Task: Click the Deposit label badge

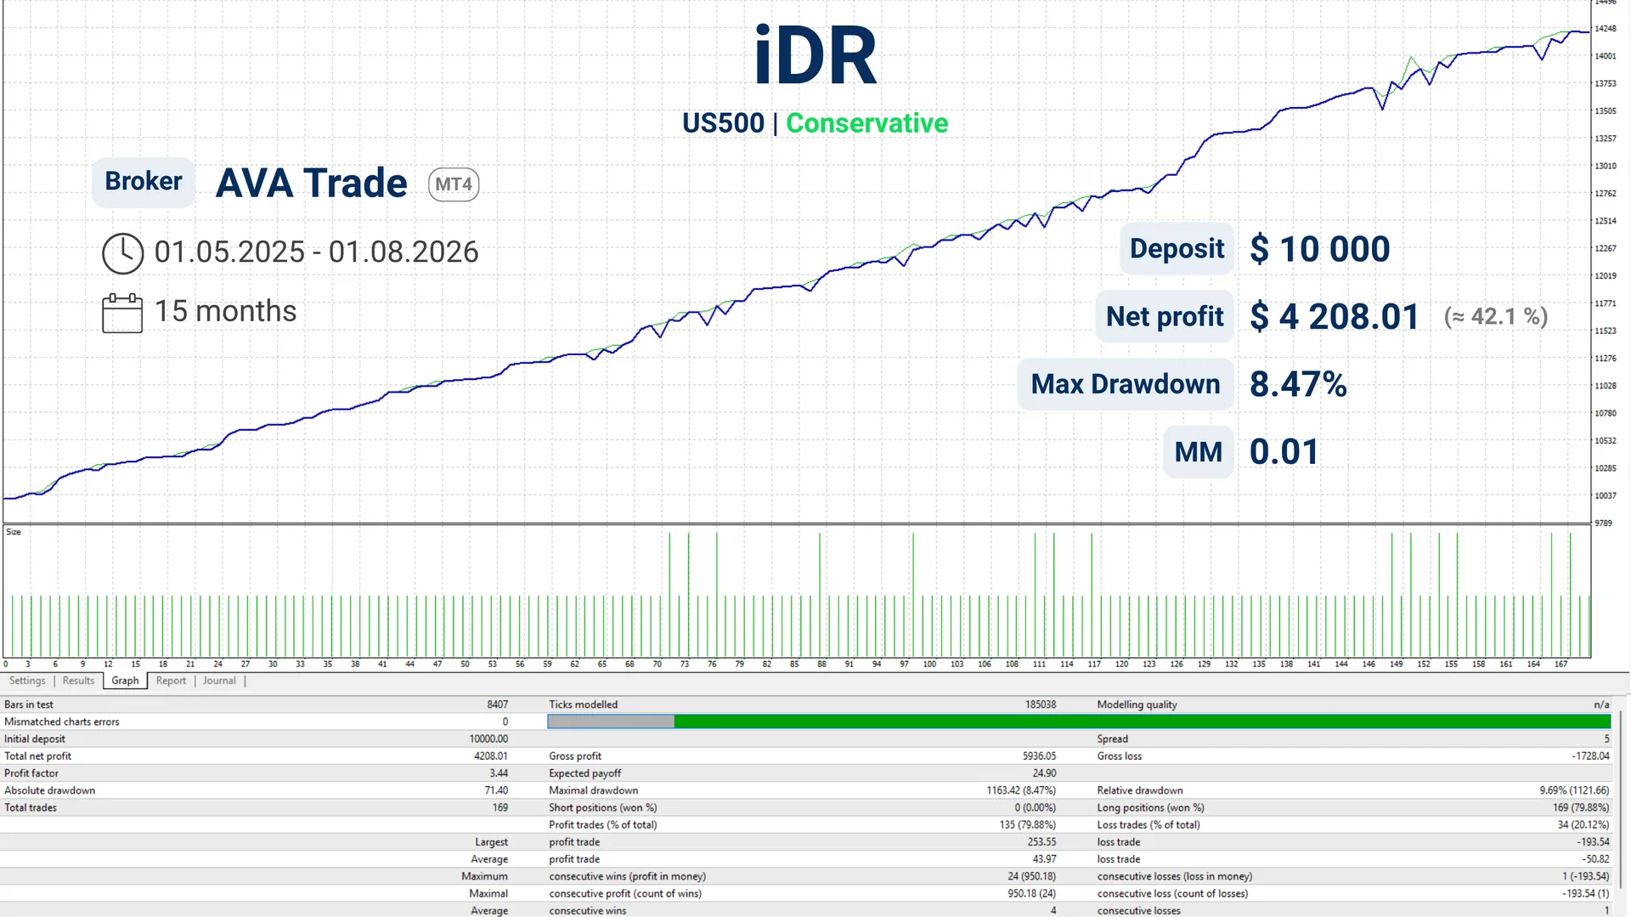Action: pos(1177,249)
